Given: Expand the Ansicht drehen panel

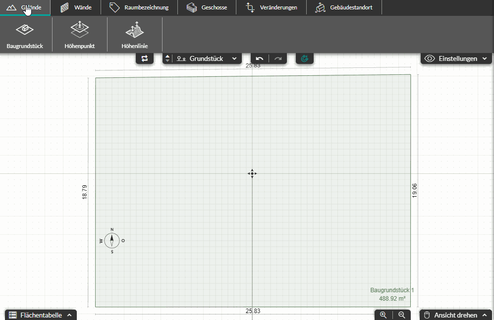Looking at the screenshot, I should coord(455,315).
